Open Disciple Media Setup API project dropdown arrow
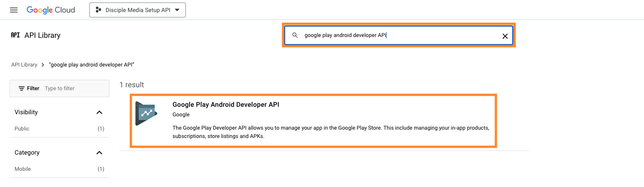644x187 pixels. click(x=178, y=10)
